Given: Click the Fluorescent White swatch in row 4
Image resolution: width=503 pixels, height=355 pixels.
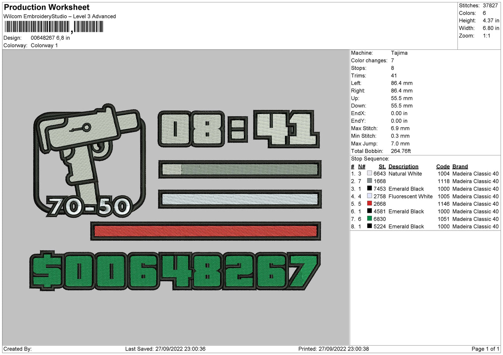Looking at the screenshot, I should coord(369,196).
